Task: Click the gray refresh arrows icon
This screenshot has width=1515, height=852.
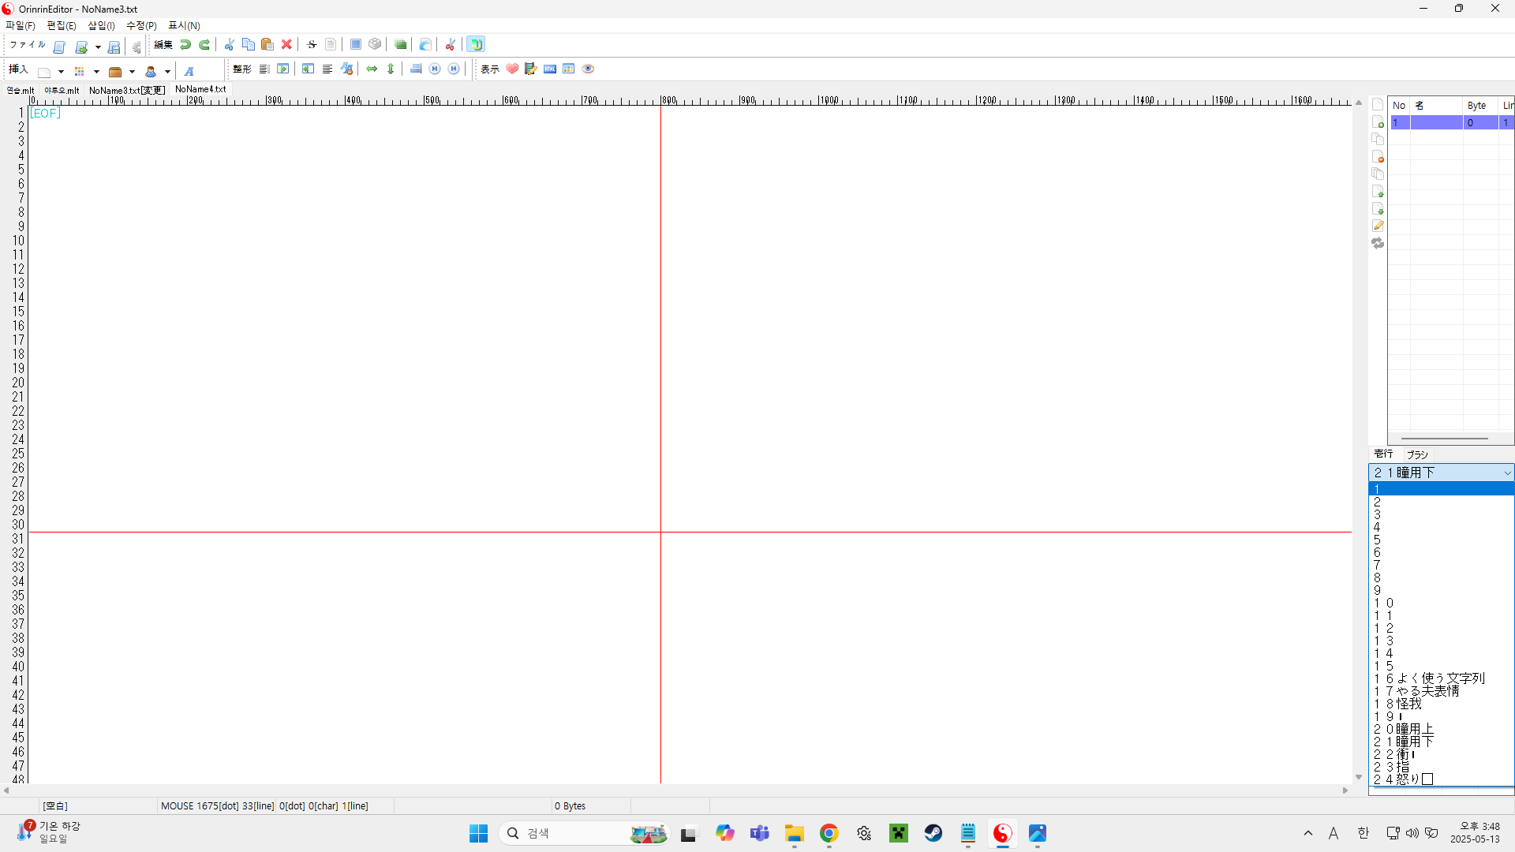Action: (1378, 244)
